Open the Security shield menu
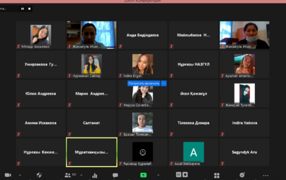 tap(39, 175)
